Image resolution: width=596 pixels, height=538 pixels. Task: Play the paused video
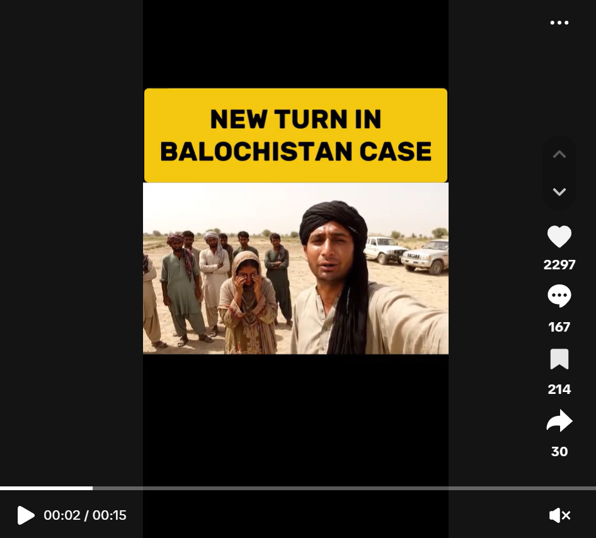tap(25, 515)
